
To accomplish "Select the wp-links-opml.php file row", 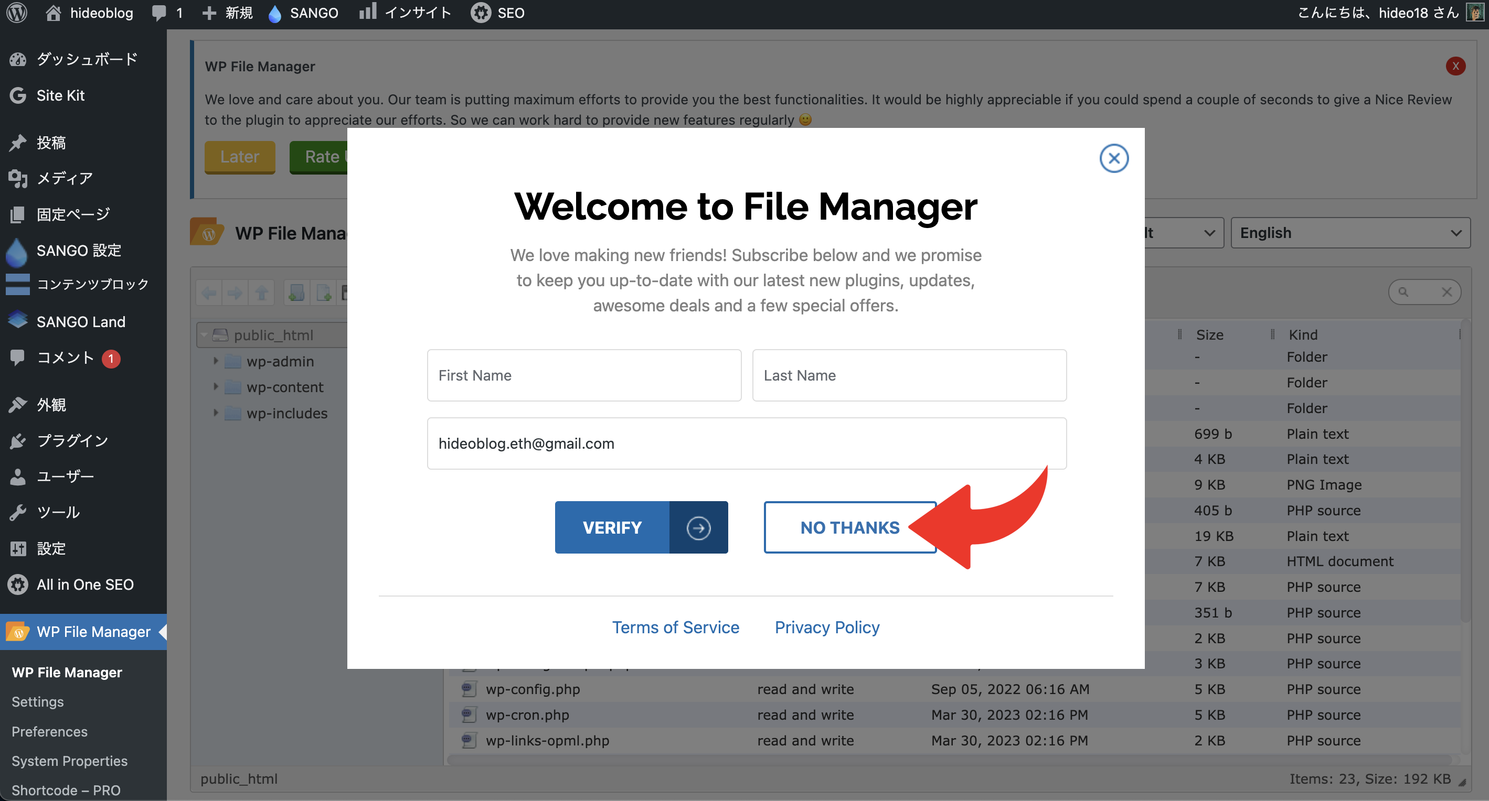I will pos(954,740).
